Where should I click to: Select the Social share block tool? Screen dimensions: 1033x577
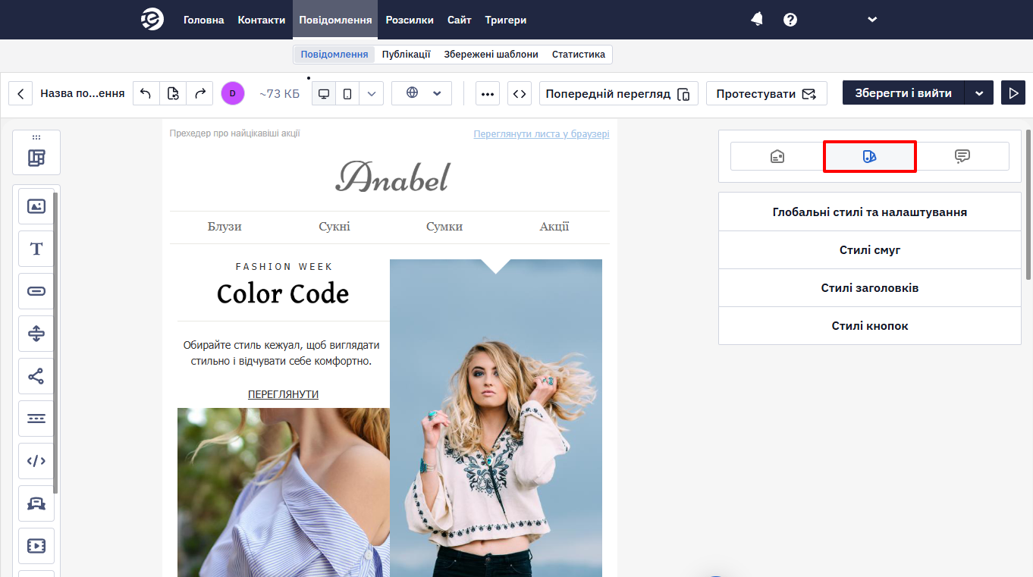pyautogui.click(x=36, y=376)
